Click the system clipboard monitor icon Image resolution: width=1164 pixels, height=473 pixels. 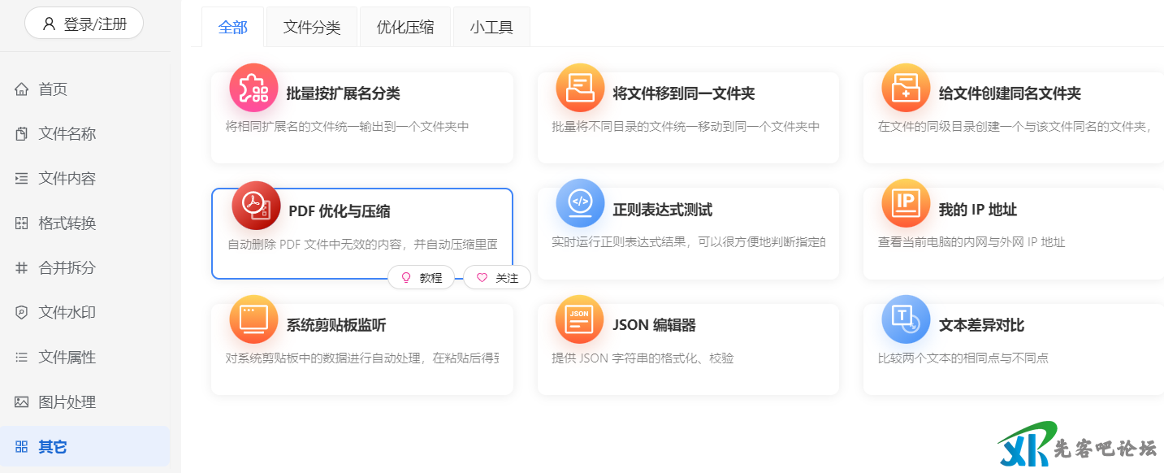tap(253, 319)
